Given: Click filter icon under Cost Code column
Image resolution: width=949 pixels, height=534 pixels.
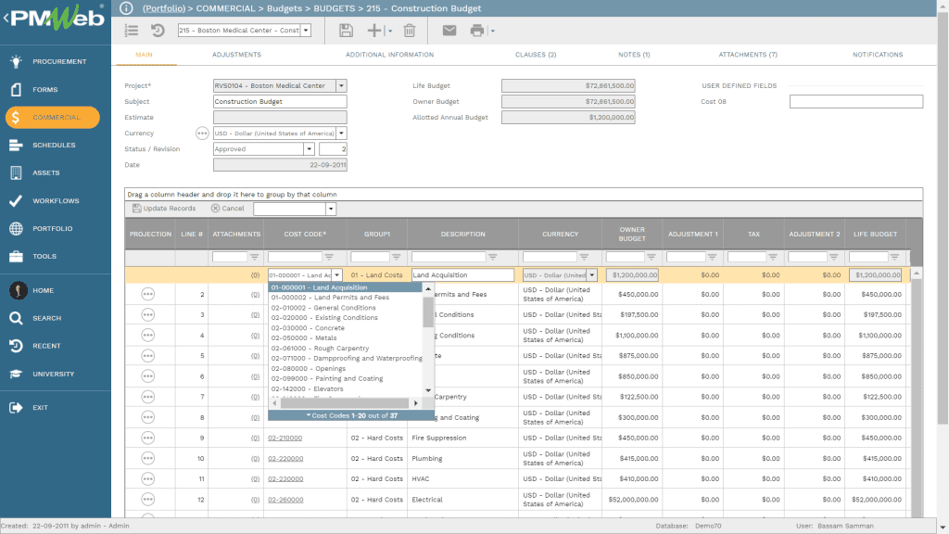Looking at the screenshot, I should pos(329,257).
